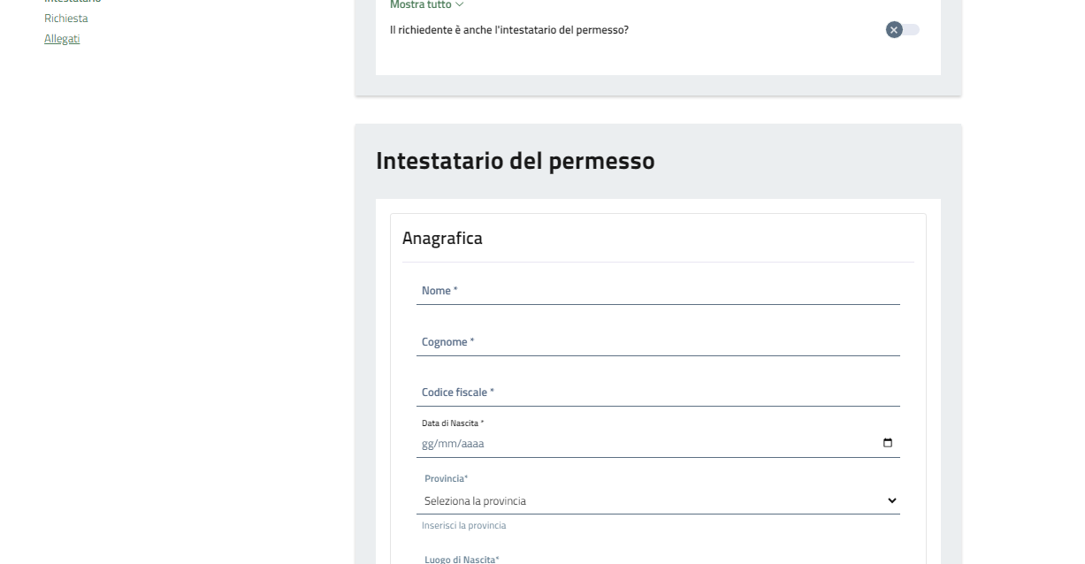Click the chevron next to Mostra tutto
1085x564 pixels.
(x=459, y=5)
